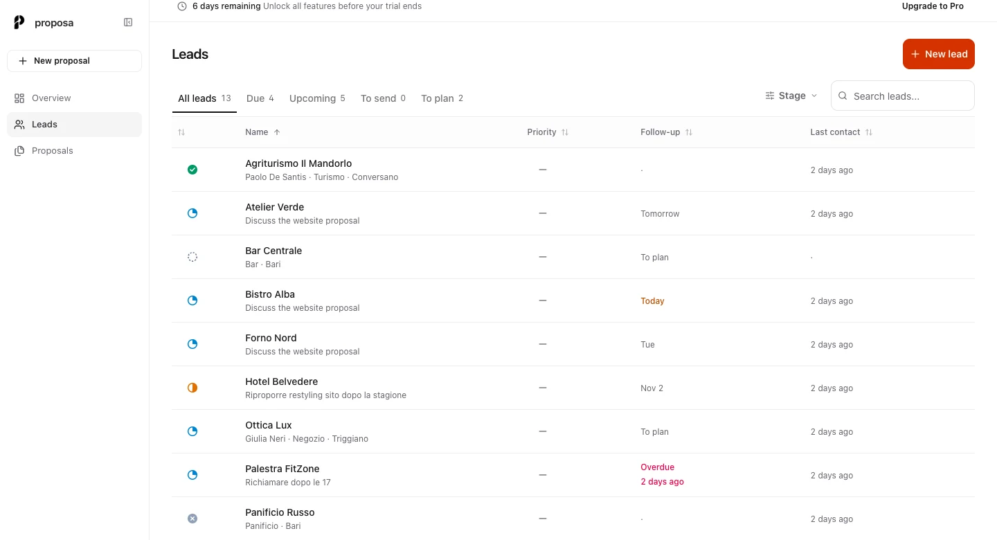Focus the Search leads field

pos(903,96)
